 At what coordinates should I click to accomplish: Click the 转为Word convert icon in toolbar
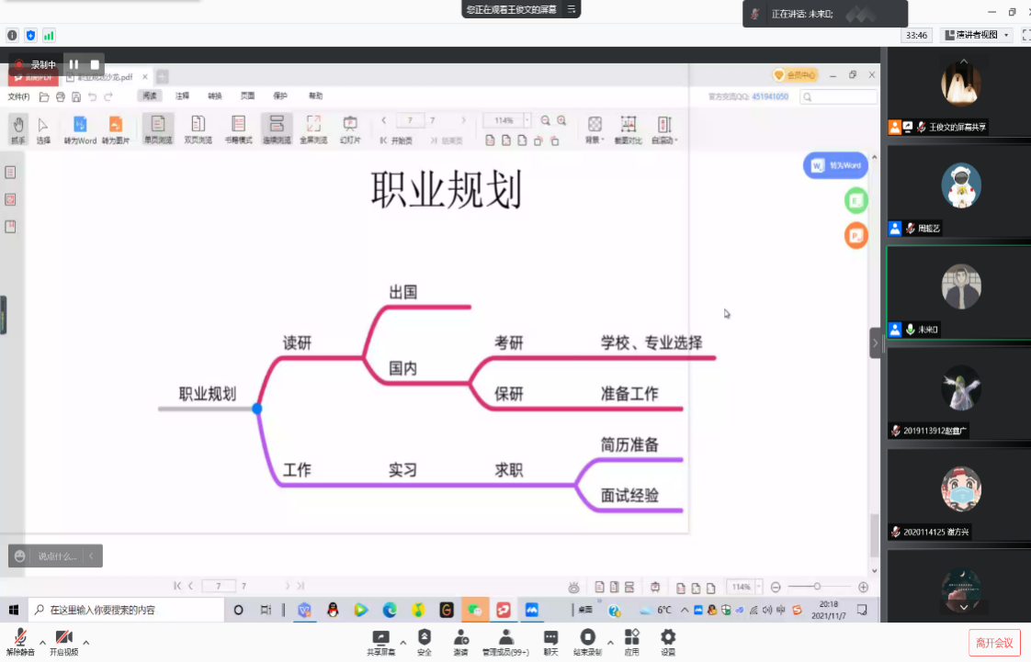[80, 128]
